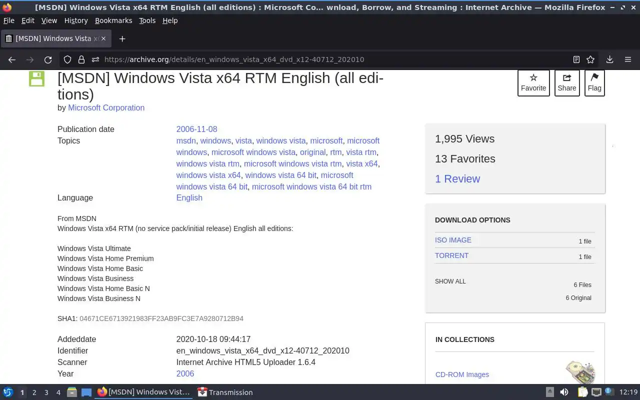Select the [MSDN] Windows Vista browser tab

pyautogui.click(x=56, y=38)
